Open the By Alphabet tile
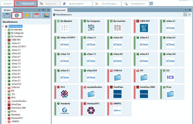Image resolution: width=193 pixels, height=124 pixels. (66, 26)
